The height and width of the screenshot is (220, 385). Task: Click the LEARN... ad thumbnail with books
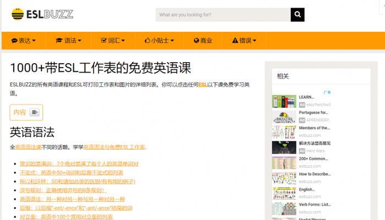[284, 101]
